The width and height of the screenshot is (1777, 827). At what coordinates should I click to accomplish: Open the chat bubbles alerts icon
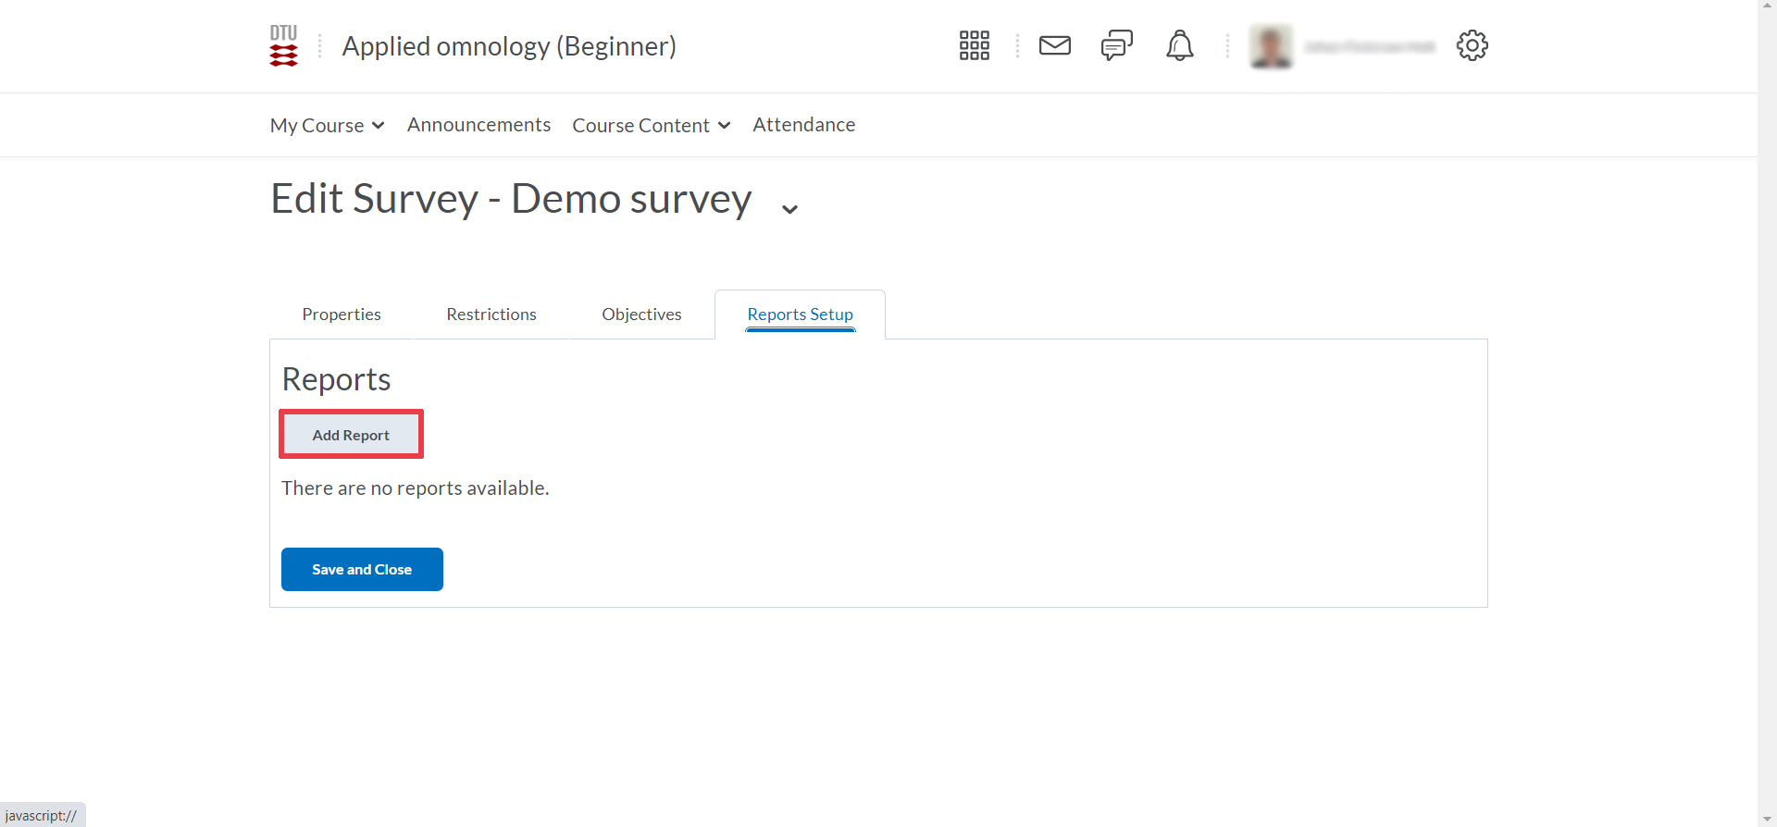click(1116, 45)
